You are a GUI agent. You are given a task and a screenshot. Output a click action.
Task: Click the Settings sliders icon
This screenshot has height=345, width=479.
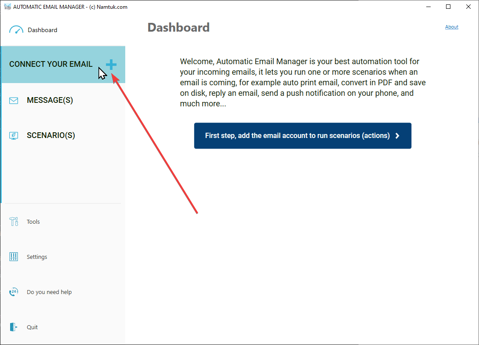pyautogui.click(x=14, y=257)
